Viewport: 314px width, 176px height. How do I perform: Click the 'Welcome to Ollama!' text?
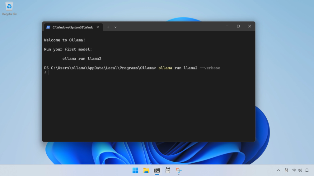click(64, 40)
